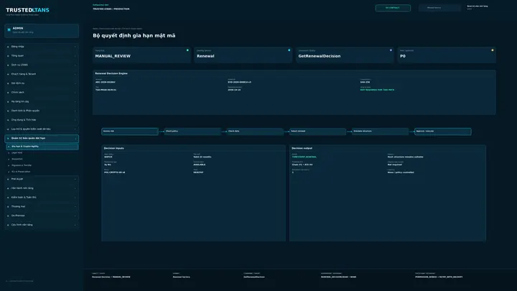The image size is (517, 291).
Task: Click the NOT REQUIRED FOR THIS PATH value
Action: tap(377, 90)
